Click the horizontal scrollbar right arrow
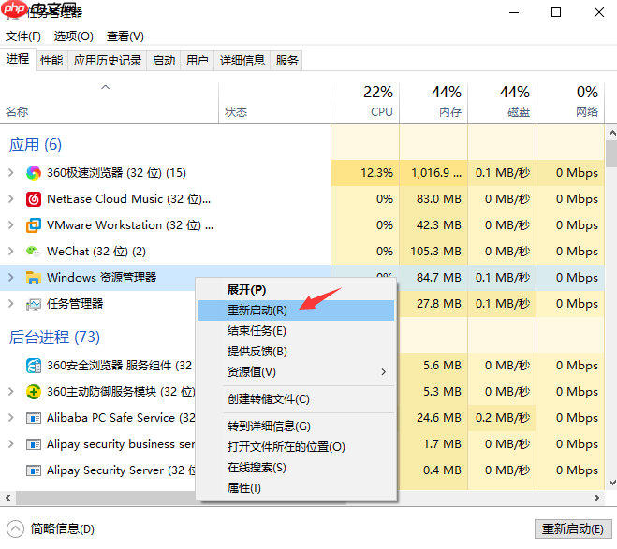 (597, 498)
